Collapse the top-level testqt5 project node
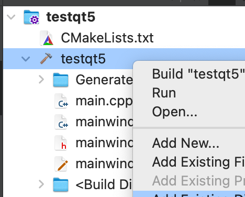Image resolution: width=245 pixels, height=197 pixels. 11,17
